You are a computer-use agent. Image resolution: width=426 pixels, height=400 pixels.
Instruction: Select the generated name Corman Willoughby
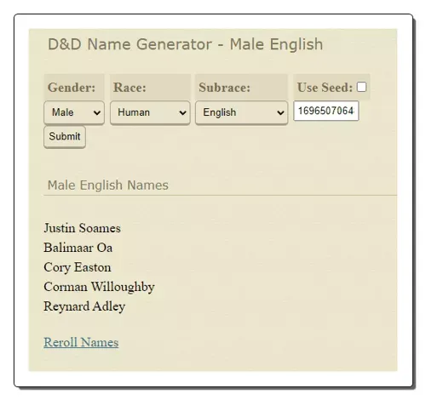99,287
